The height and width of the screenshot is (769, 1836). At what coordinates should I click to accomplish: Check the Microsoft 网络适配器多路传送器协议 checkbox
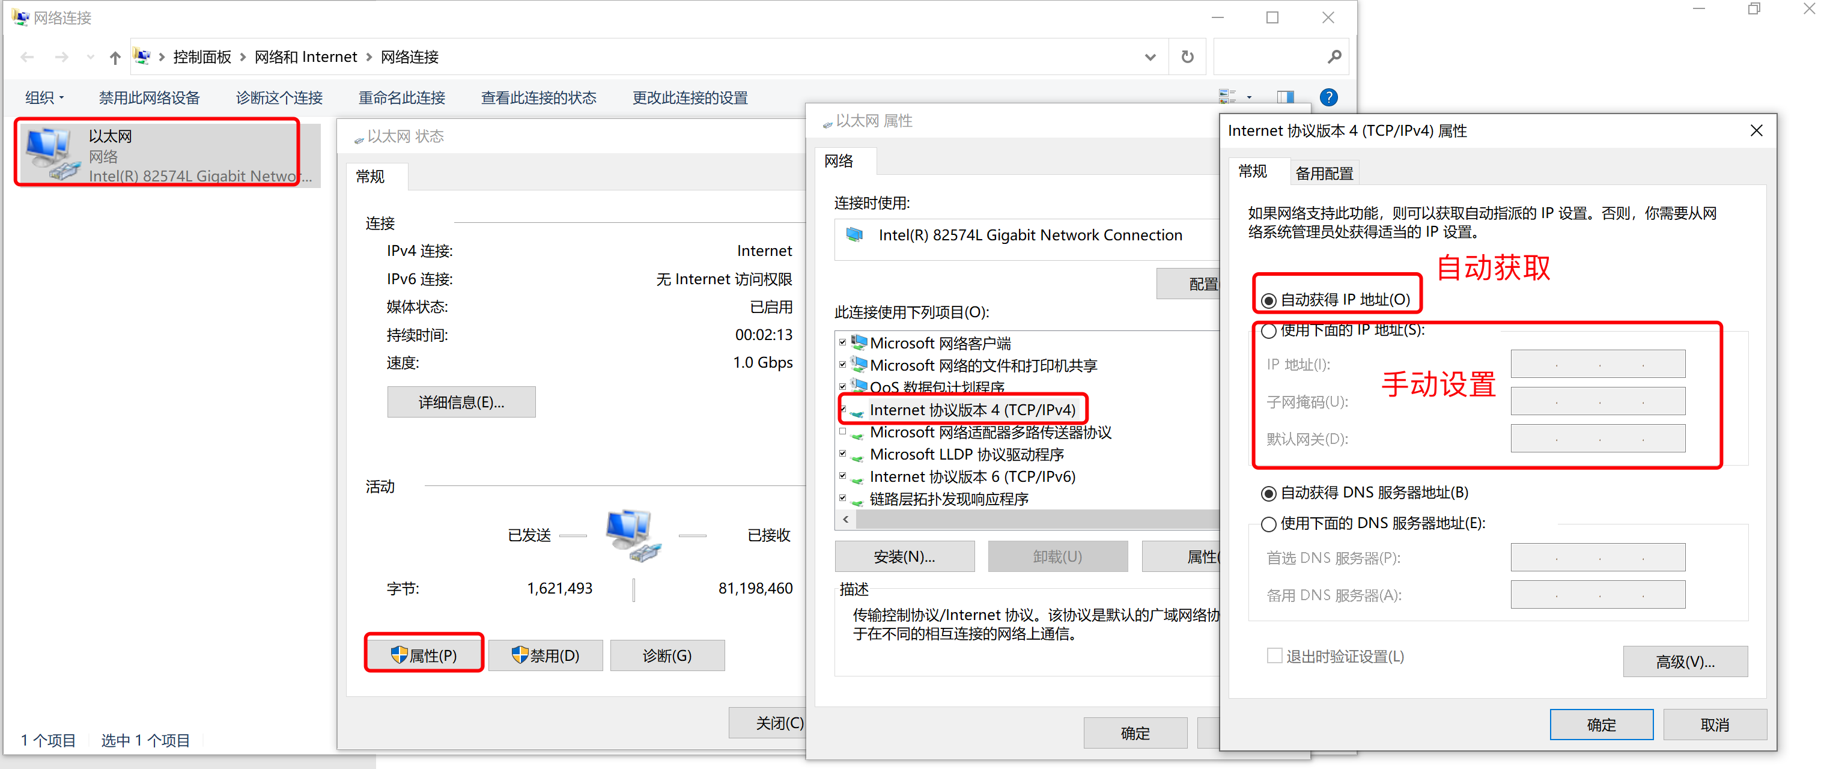[843, 432]
